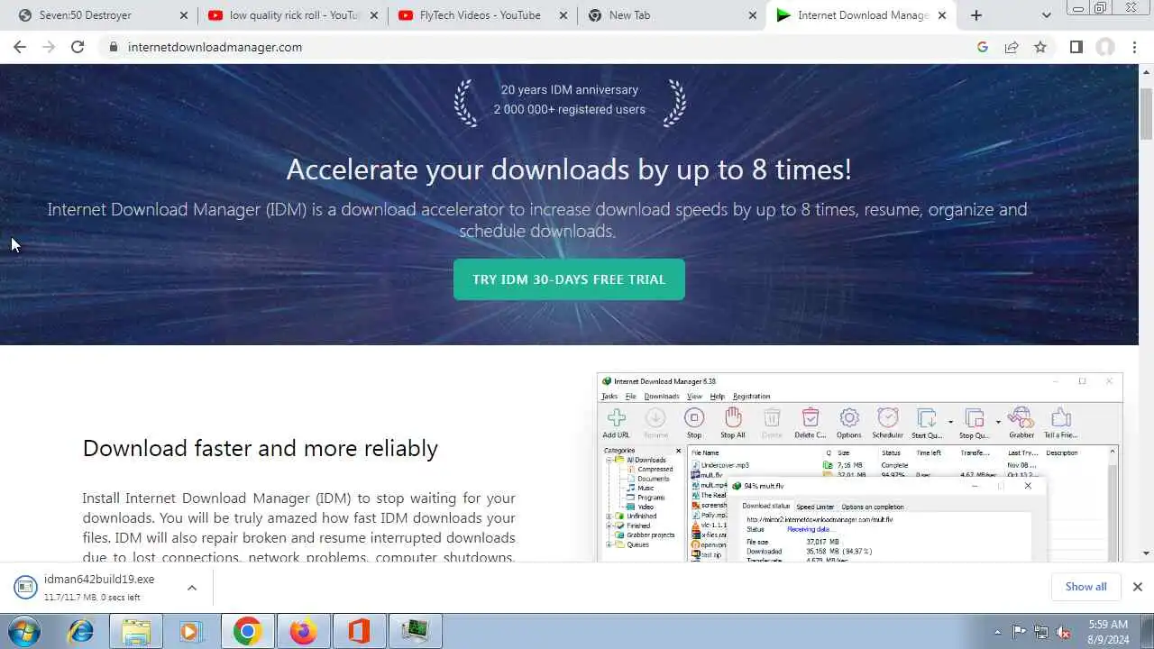The image size is (1154, 649).
Task: Open the tab search chevron
Action: coord(1046,15)
